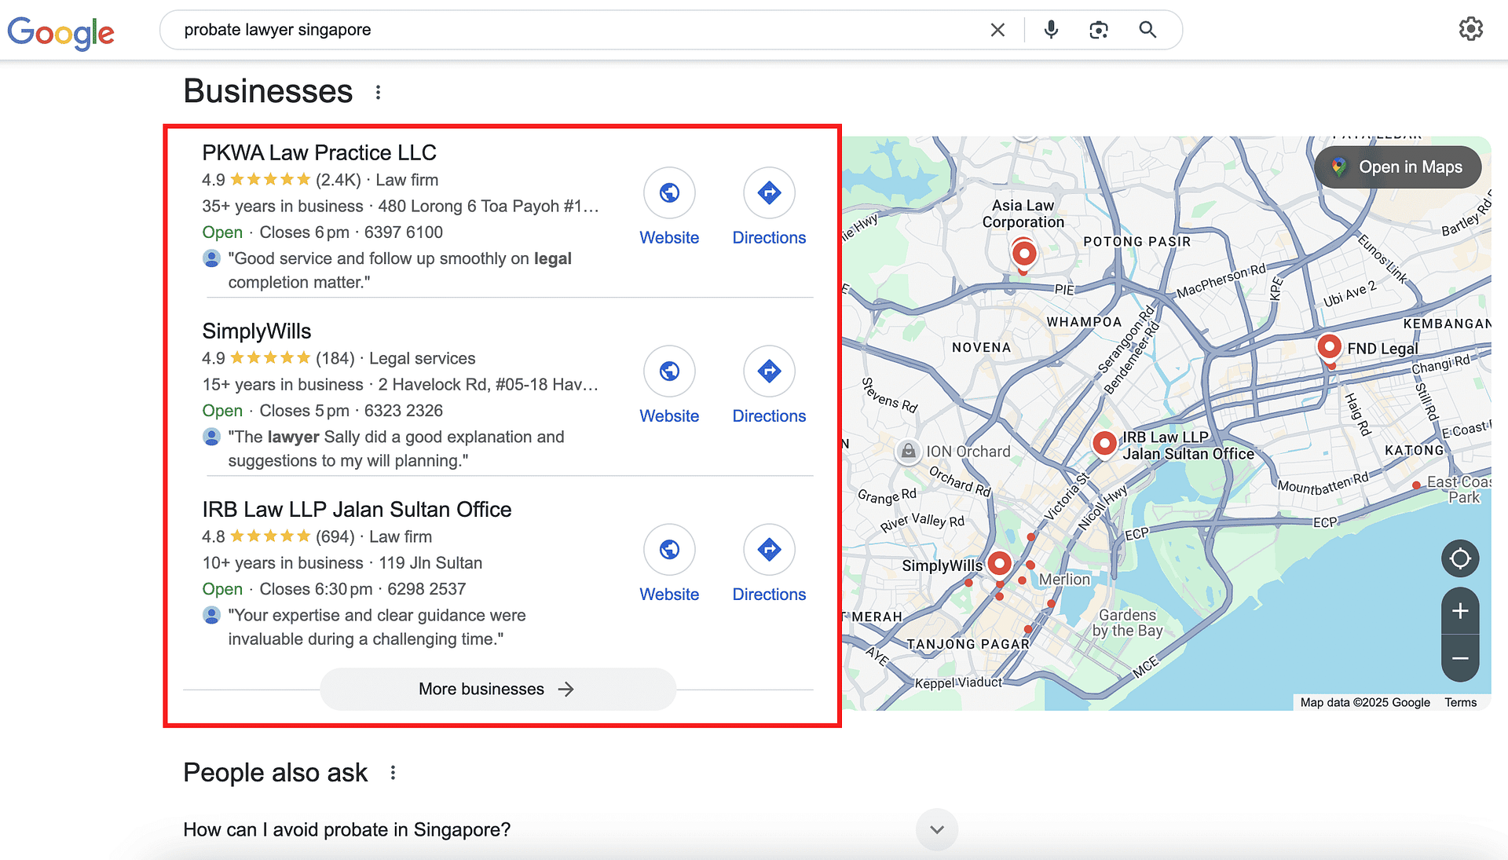Click the ION Orchard shopping marker on map

pyautogui.click(x=908, y=451)
